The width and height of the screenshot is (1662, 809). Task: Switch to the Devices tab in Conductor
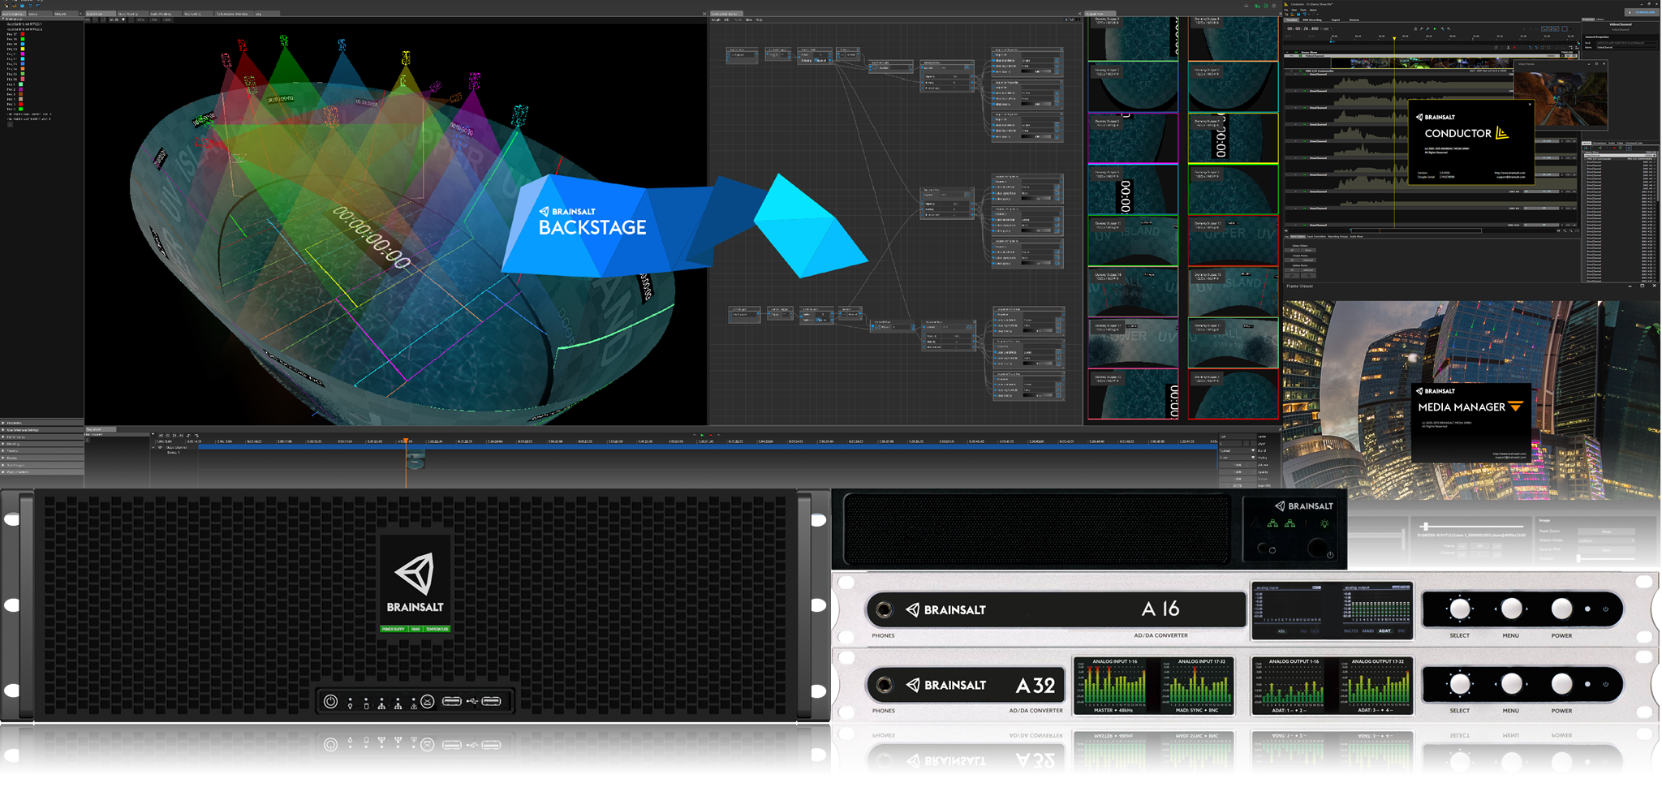pyautogui.click(x=1354, y=19)
